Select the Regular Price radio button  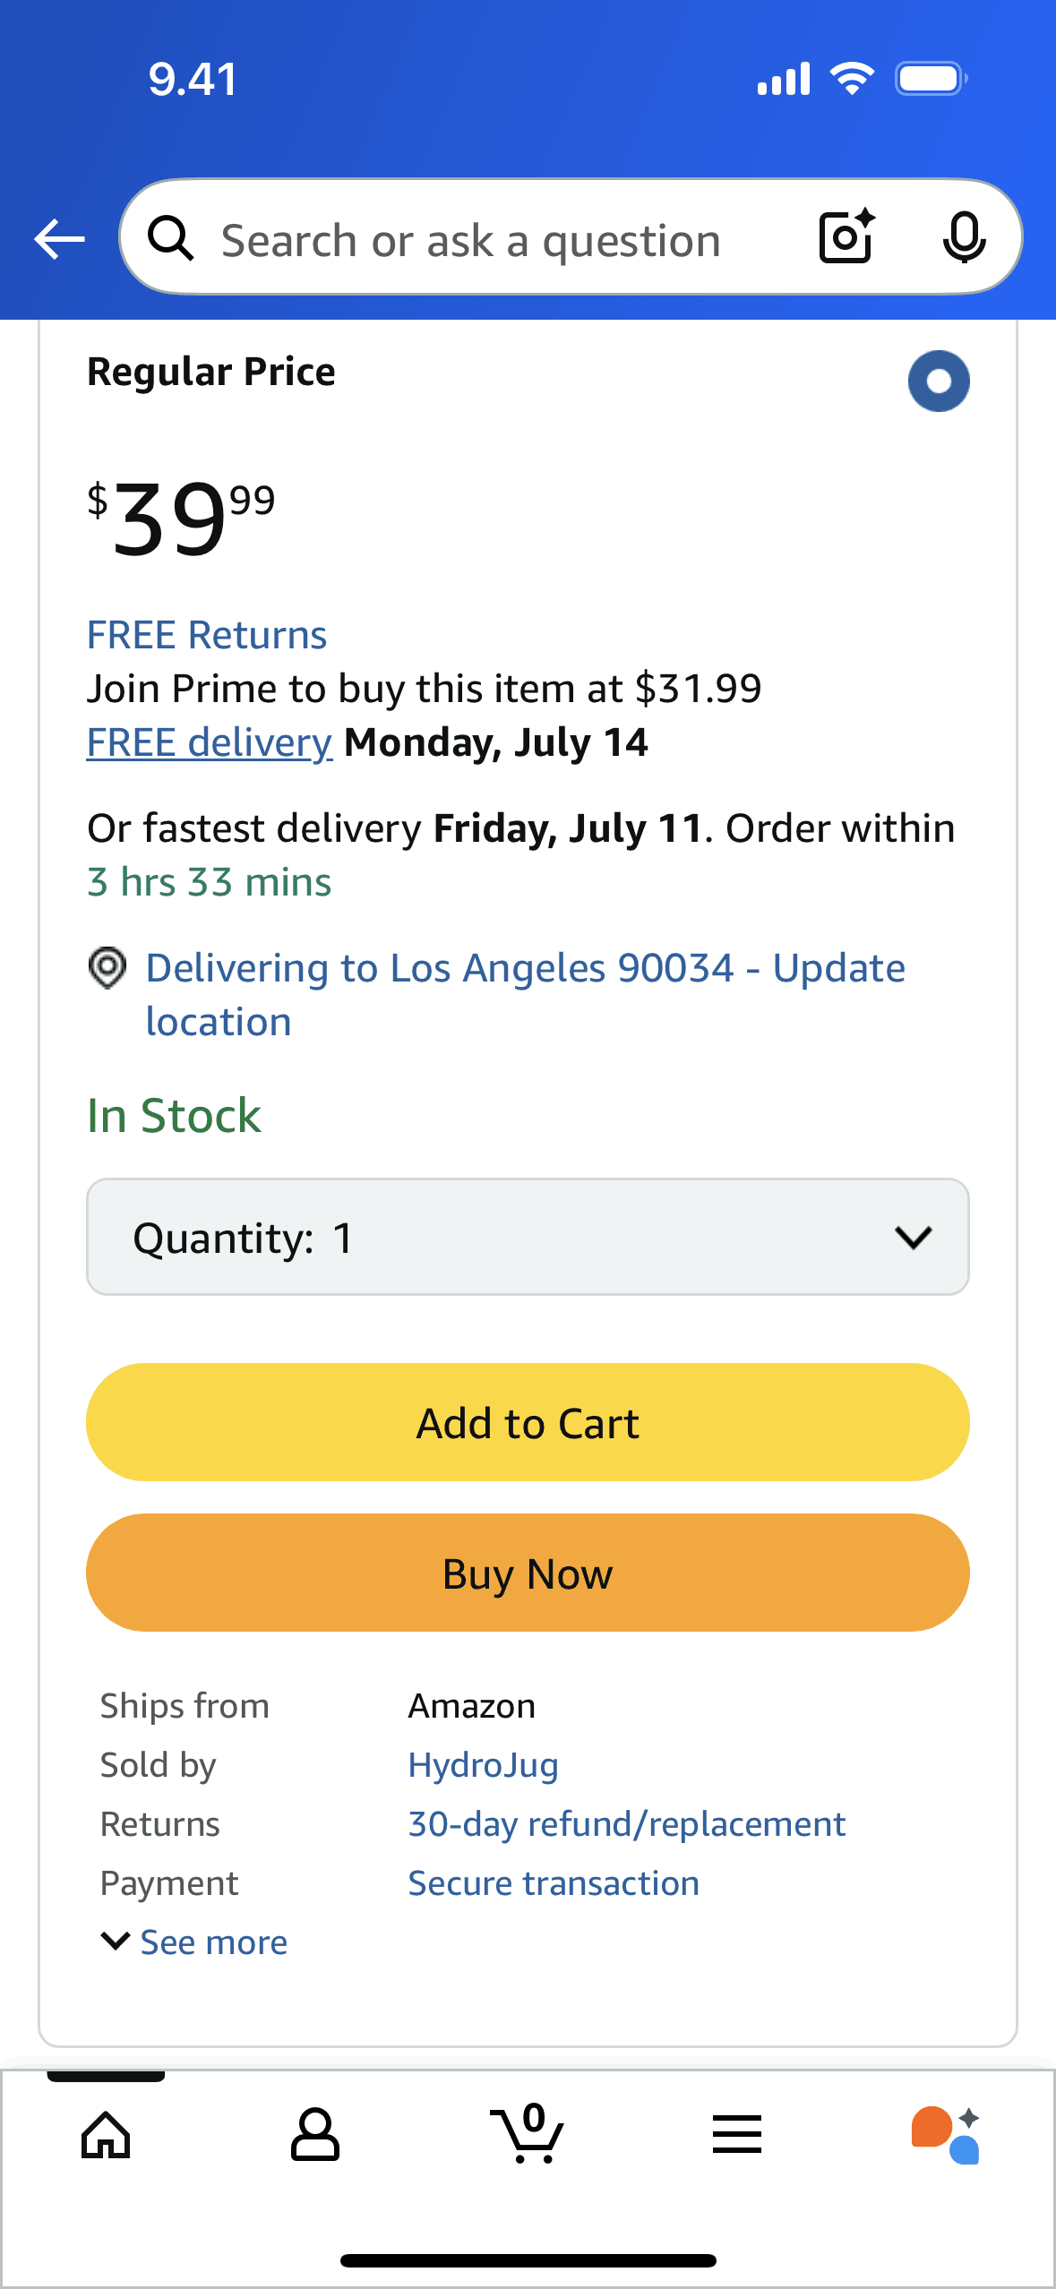tap(938, 381)
